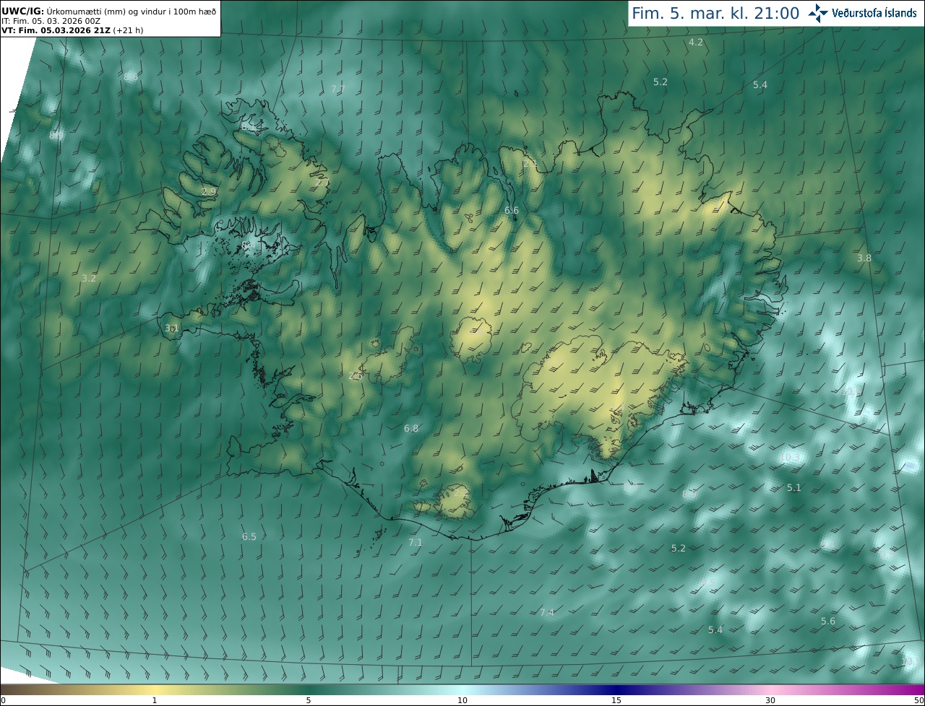This screenshot has height=706, width=925.
Task: Click the 3.8 value east of Iceland
Action: [864, 258]
